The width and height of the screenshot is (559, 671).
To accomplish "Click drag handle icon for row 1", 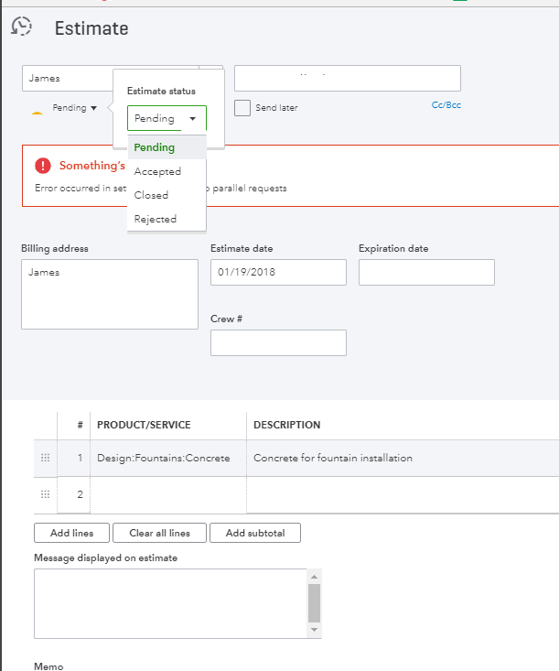I will click(46, 458).
